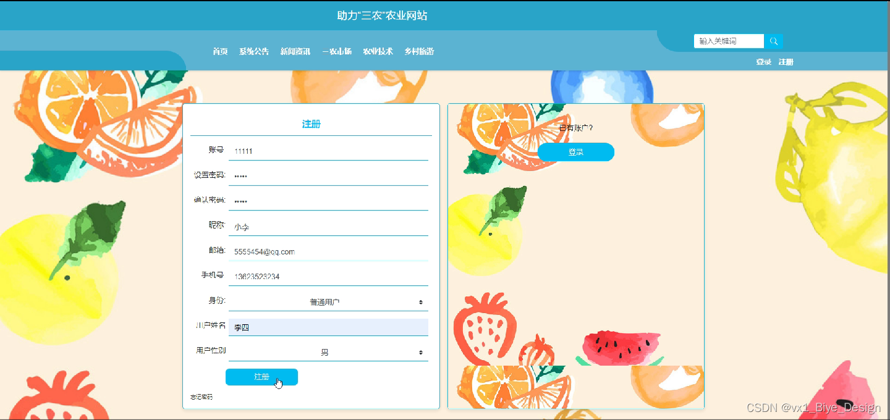The width and height of the screenshot is (890, 420).
Task: Click the 用户姓名 field containing 李四
Action: pyautogui.click(x=328, y=327)
